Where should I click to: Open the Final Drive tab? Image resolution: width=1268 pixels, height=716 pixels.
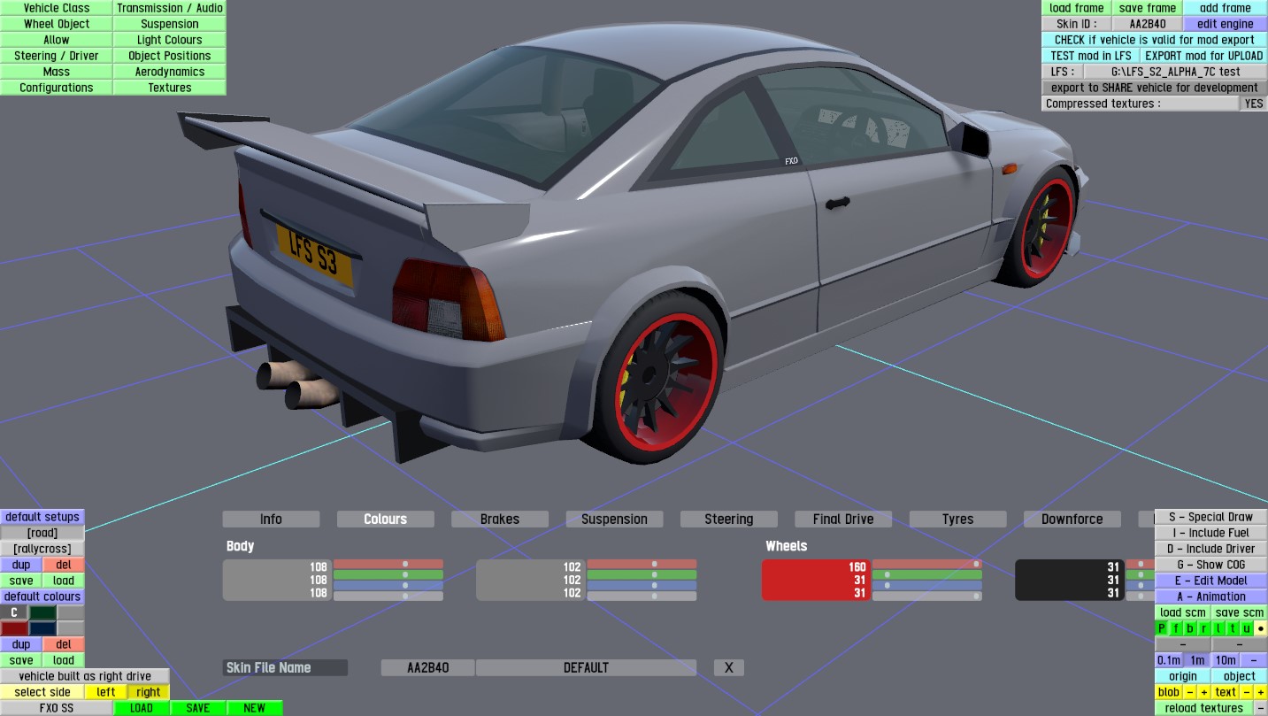click(843, 520)
